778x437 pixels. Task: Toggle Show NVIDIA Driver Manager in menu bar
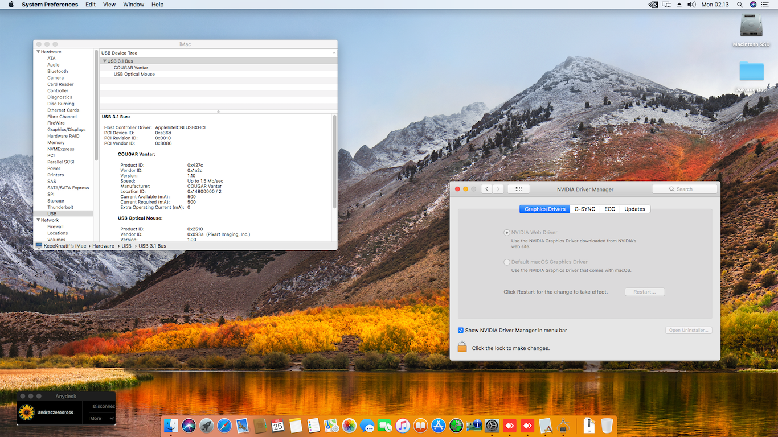click(x=461, y=331)
